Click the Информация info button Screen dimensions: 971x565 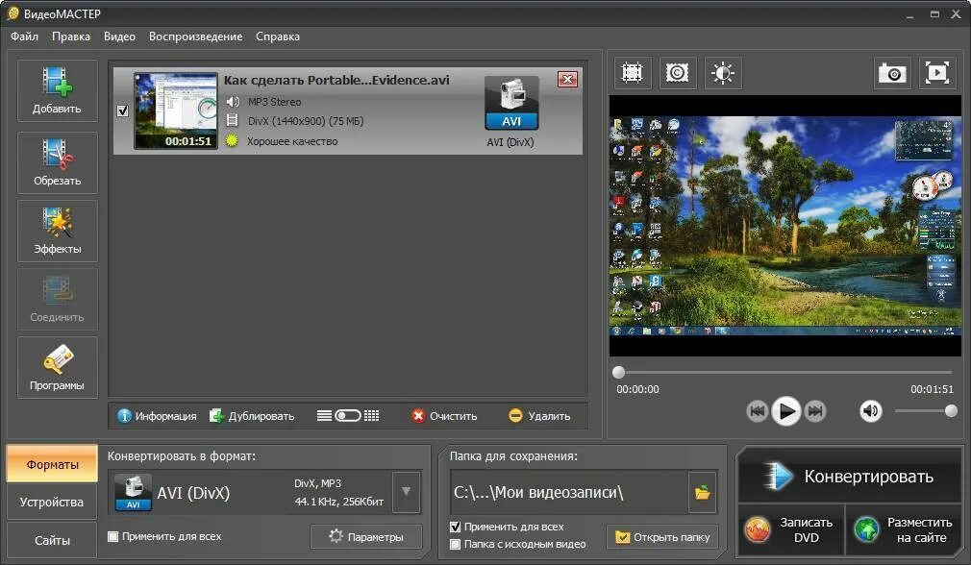click(x=157, y=416)
